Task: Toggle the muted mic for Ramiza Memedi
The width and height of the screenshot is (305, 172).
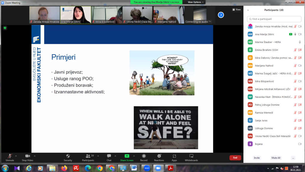Action: [x=295, y=113]
